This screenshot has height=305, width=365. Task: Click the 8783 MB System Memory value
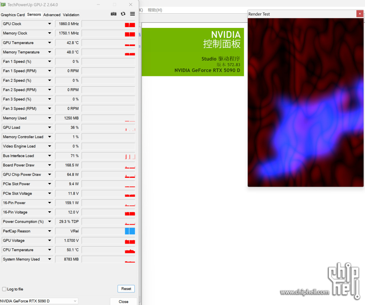67,259
